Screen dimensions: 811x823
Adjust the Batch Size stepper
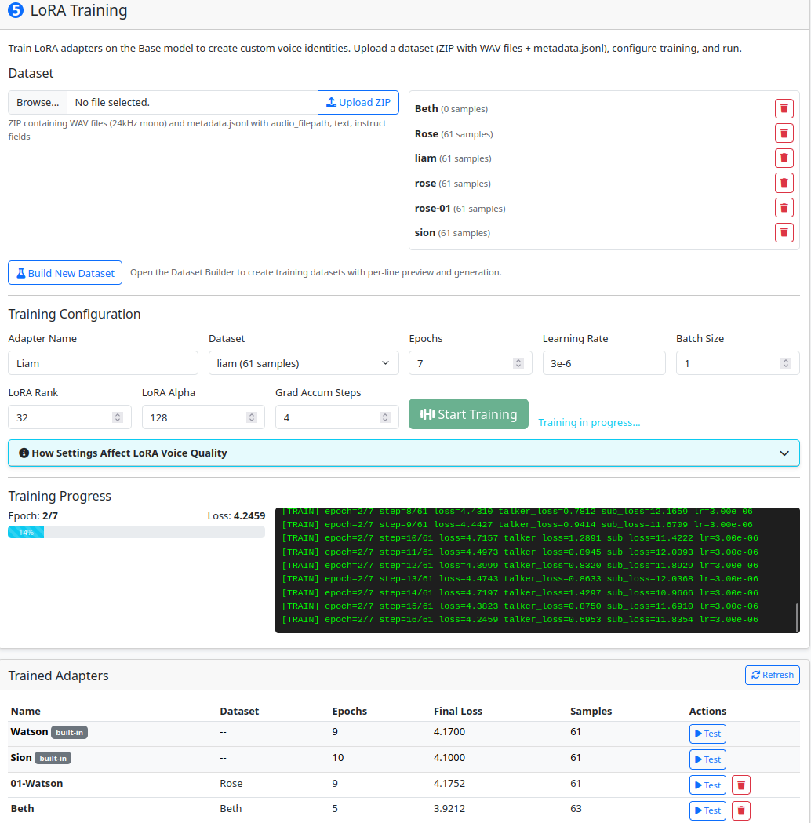coord(785,363)
